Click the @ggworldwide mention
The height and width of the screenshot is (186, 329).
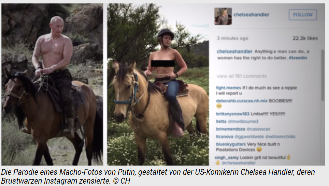click(x=249, y=137)
